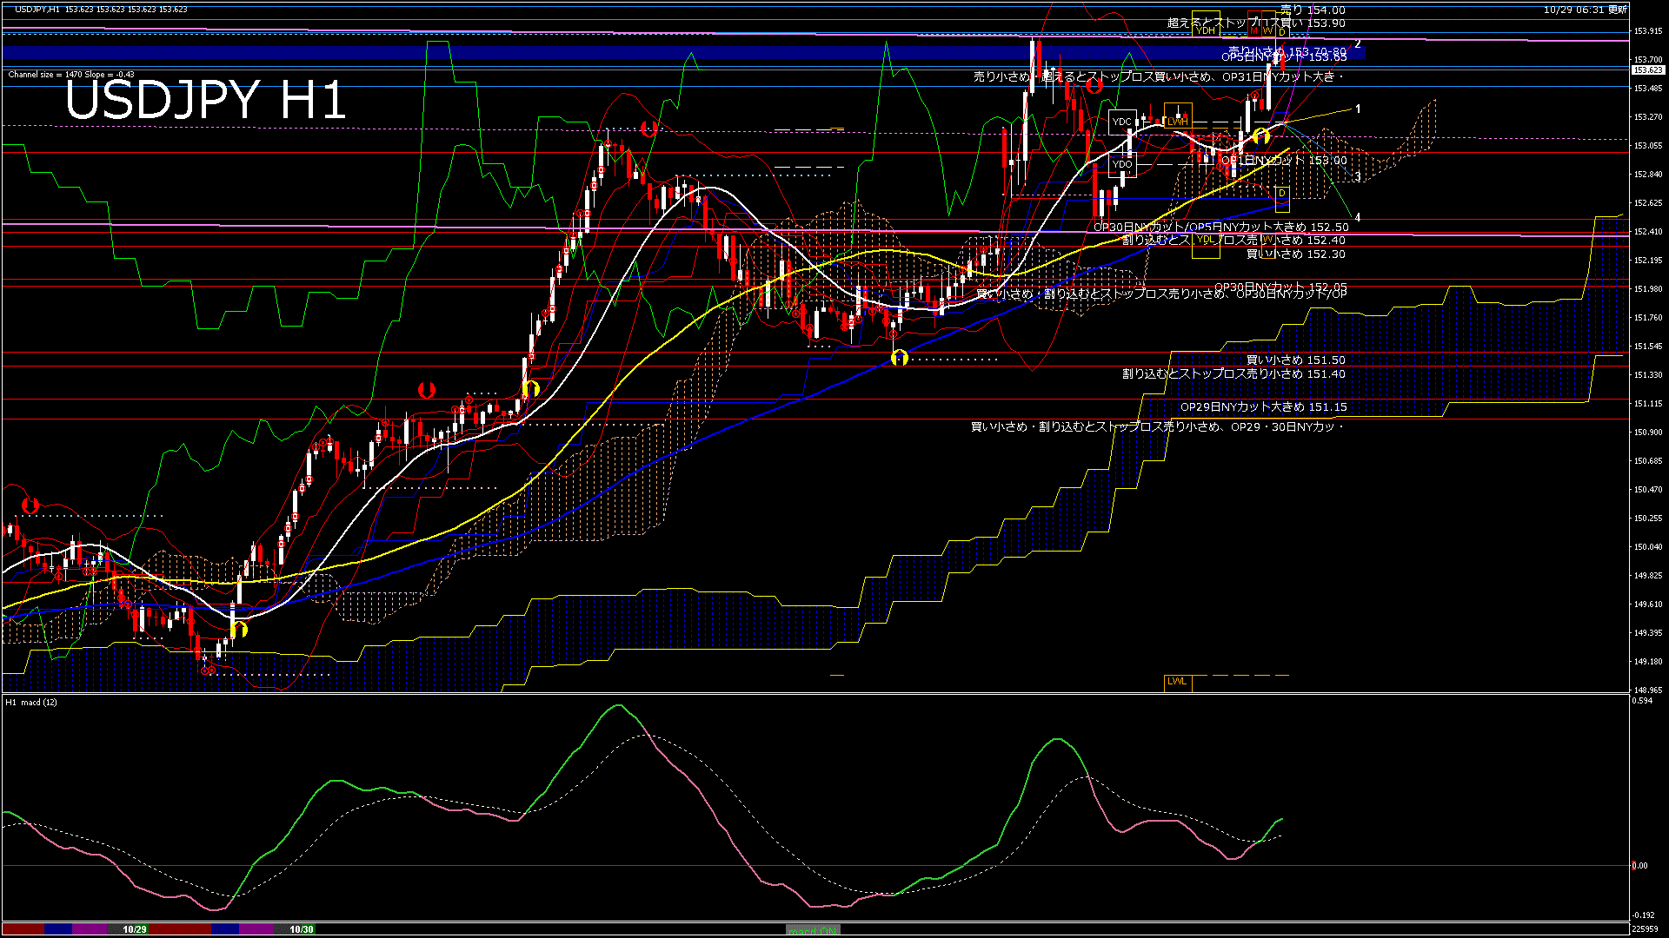Image resolution: width=1669 pixels, height=938 pixels.
Task: Click the 10/30 session date label
Action: point(301,929)
